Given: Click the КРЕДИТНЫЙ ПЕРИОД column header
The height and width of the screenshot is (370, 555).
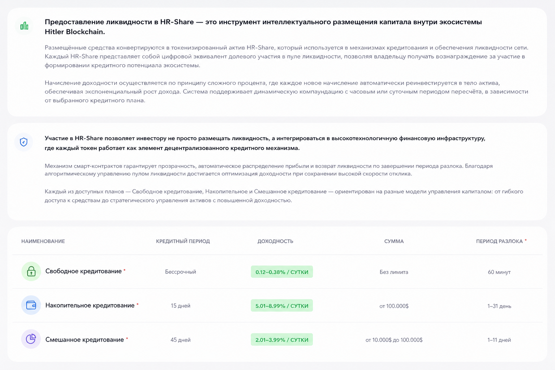Looking at the screenshot, I should [x=183, y=241].
